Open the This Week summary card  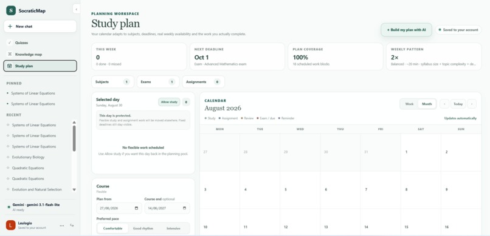coord(139,56)
